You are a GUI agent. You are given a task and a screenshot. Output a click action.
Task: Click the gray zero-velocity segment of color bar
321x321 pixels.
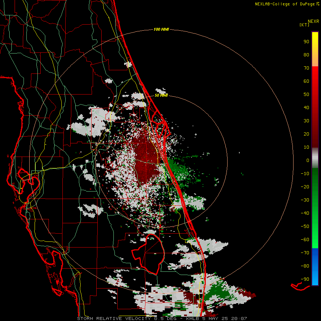[315, 158]
